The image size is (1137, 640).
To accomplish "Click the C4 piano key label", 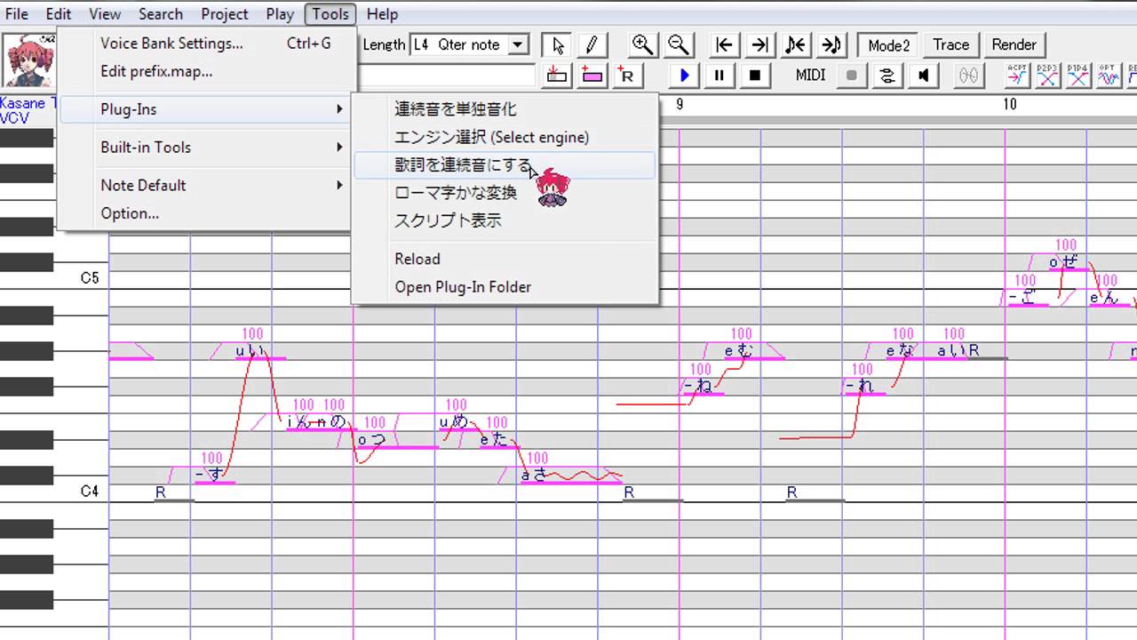I will pos(89,492).
